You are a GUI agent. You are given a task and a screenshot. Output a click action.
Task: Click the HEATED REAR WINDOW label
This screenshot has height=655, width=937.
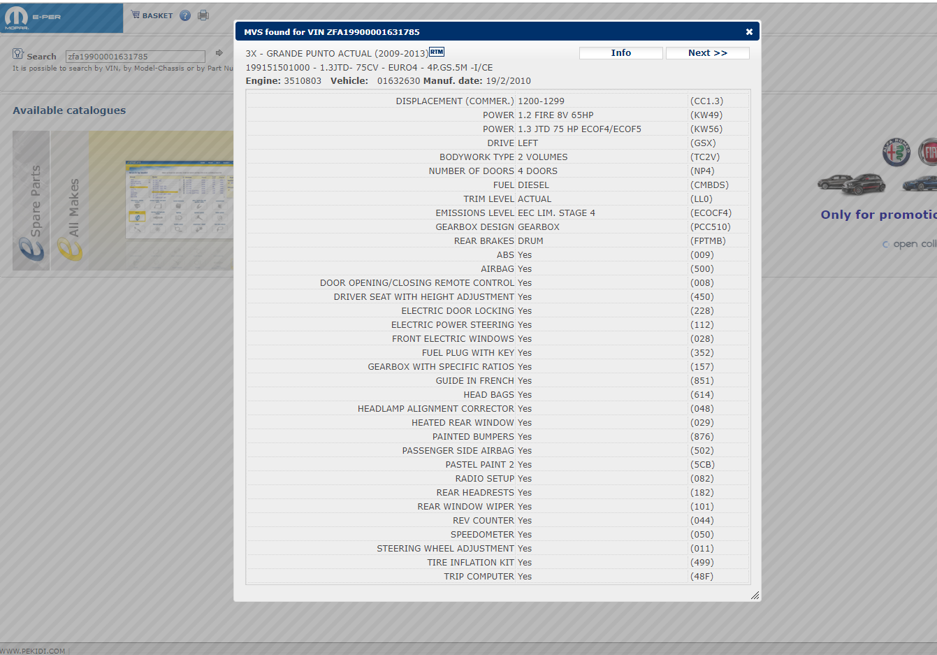[x=463, y=423]
